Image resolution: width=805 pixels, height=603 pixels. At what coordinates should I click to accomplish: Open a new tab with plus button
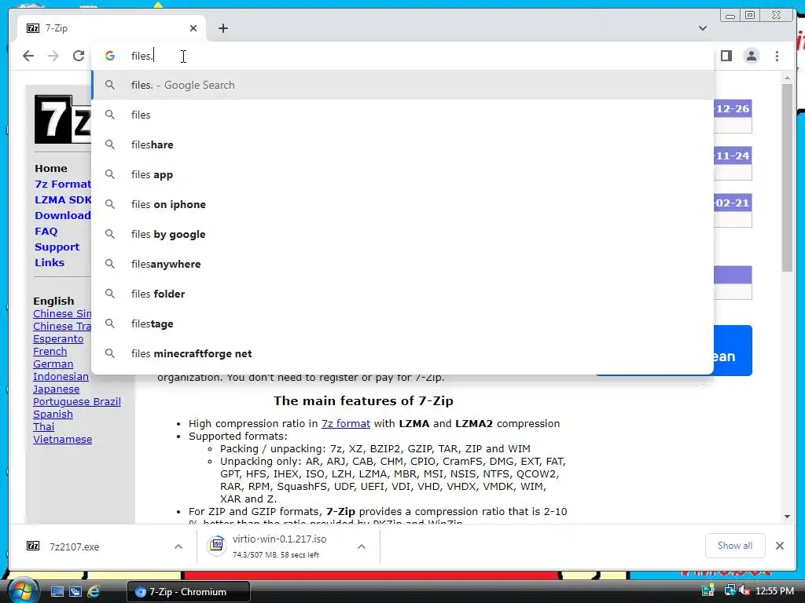[x=222, y=28]
